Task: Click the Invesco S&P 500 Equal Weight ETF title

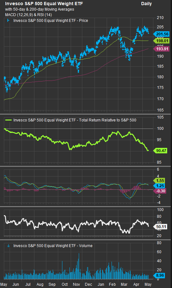Action: (x=44, y=4)
